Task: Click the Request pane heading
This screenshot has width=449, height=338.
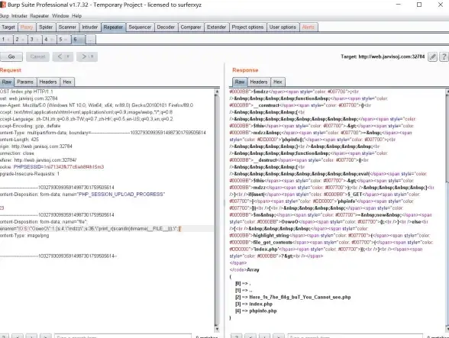Action: click(11, 70)
